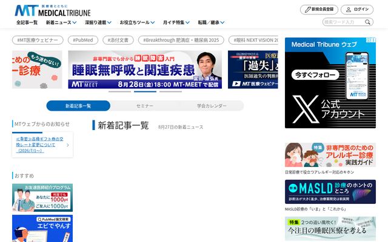Click the arrow beside the gift voucher notice
The width and height of the screenshot is (388, 242).
tap(68, 145)
